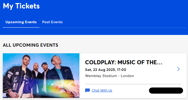Open the Chat With Us link
The height and width of the screenshot is (100, 188).
pyautogui.click(x=102, y=90)
